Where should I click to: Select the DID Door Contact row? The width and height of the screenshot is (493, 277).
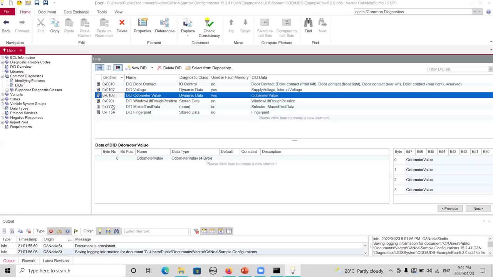pyautogui.click(x=294, y=84)
